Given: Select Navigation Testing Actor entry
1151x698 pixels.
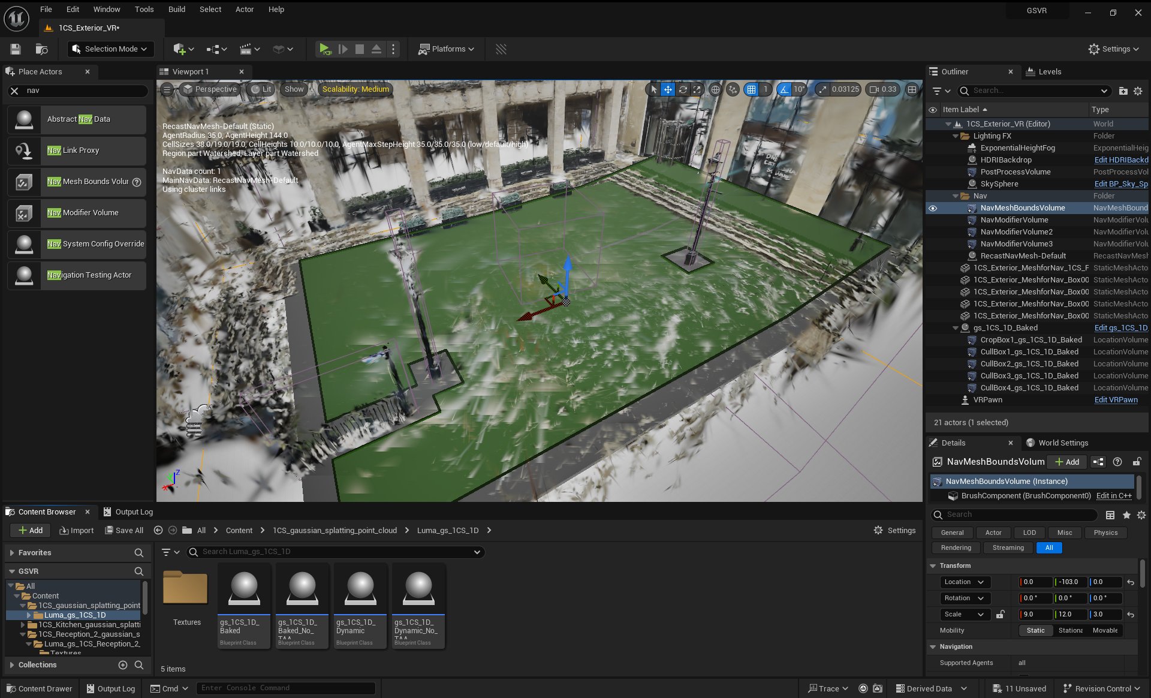Looking at the screenshot, I should pos(77,275).
